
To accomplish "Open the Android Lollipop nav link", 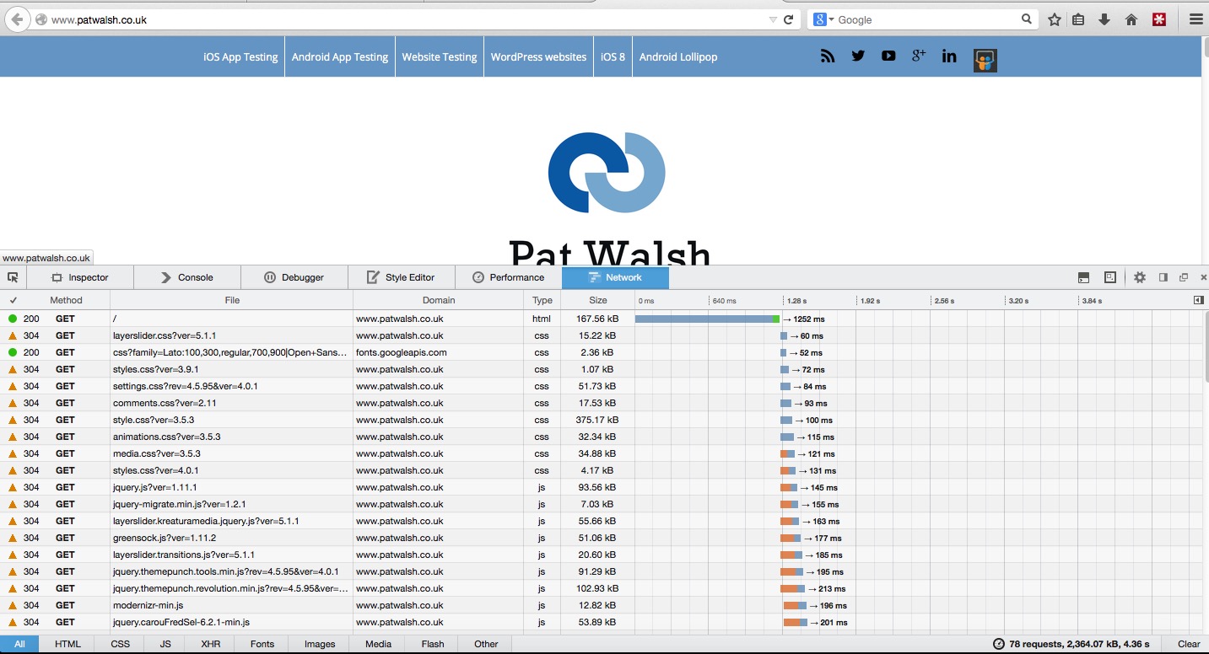I will [x=678, y=56].
